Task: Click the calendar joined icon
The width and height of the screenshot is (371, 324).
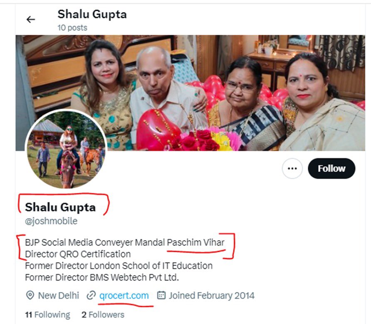Action: pyautogui.click(x=161, y=295)
